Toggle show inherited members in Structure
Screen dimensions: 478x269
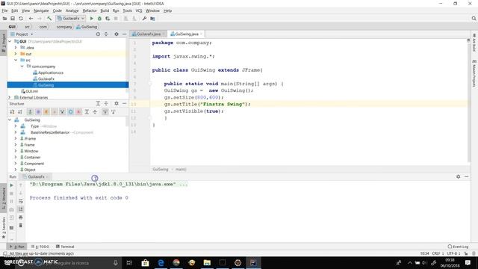(x=30, y=112)
